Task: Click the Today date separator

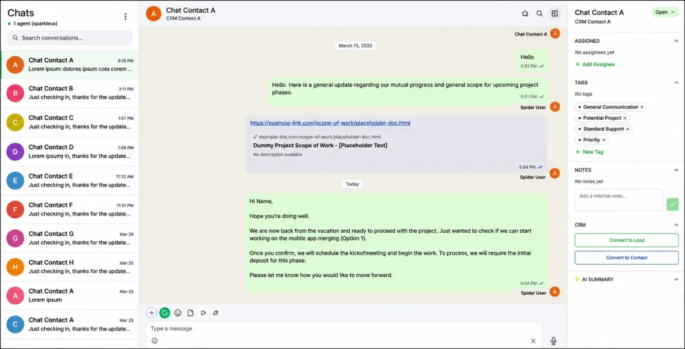Action: tap(352, 185)
